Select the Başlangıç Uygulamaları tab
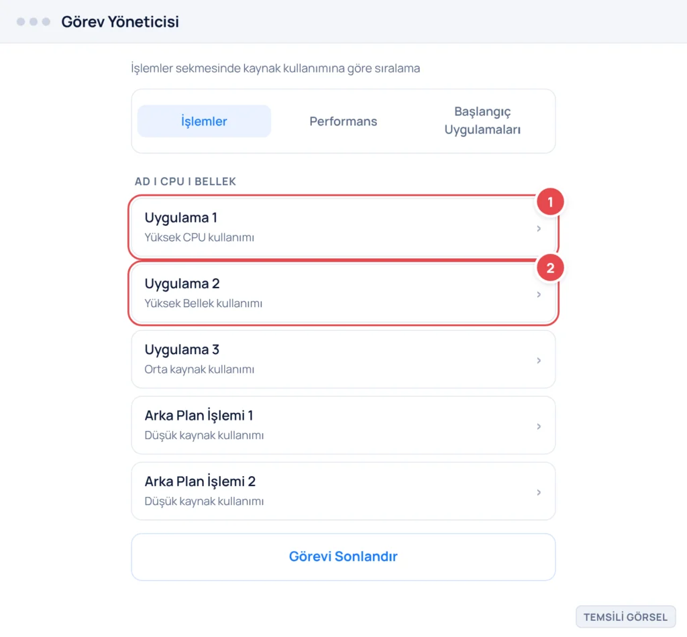 (x=482, y=121)
